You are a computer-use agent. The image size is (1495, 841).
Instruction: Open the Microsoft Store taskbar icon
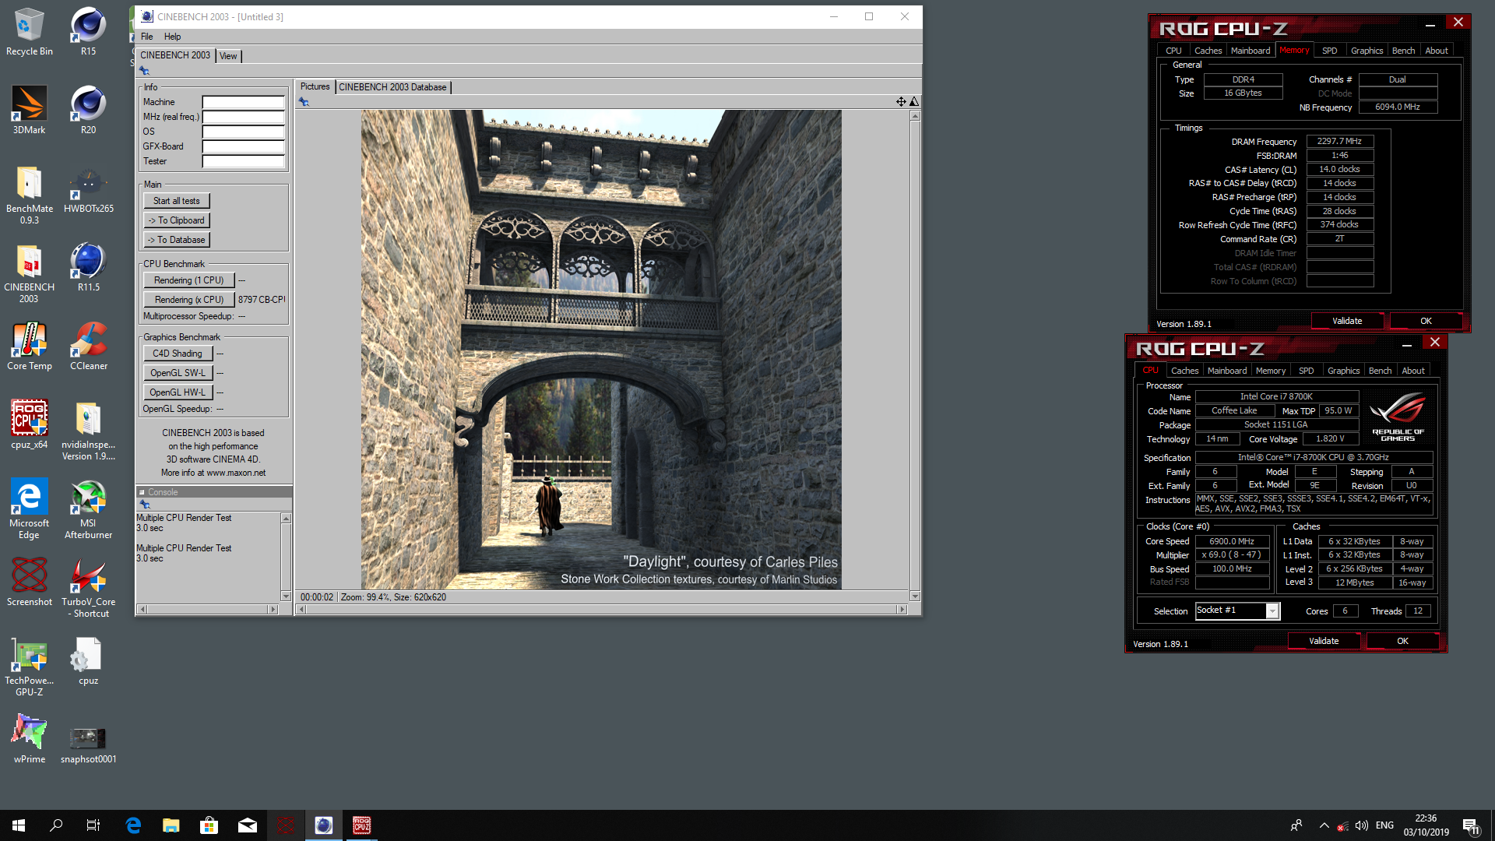tap(209, 825)
